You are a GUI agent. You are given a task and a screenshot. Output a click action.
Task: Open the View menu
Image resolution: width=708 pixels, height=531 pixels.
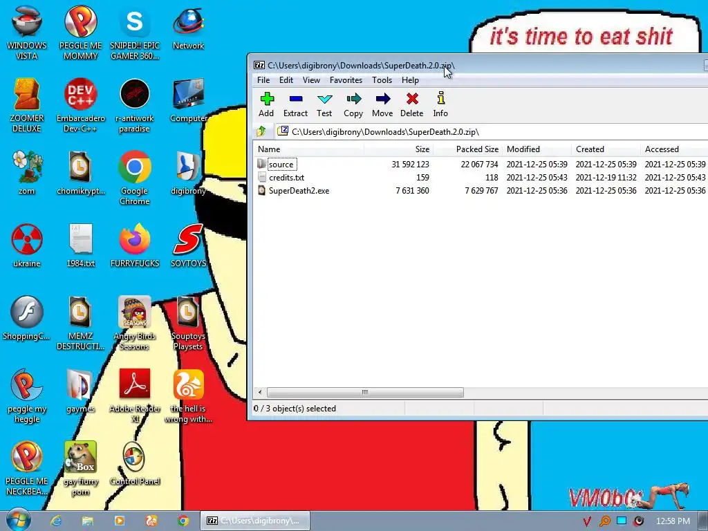[311, 80]
